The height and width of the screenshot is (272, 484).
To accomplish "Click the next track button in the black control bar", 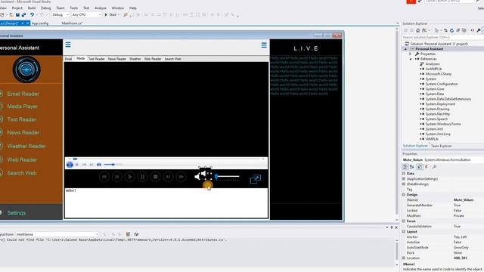I will [x=168, y=177].
